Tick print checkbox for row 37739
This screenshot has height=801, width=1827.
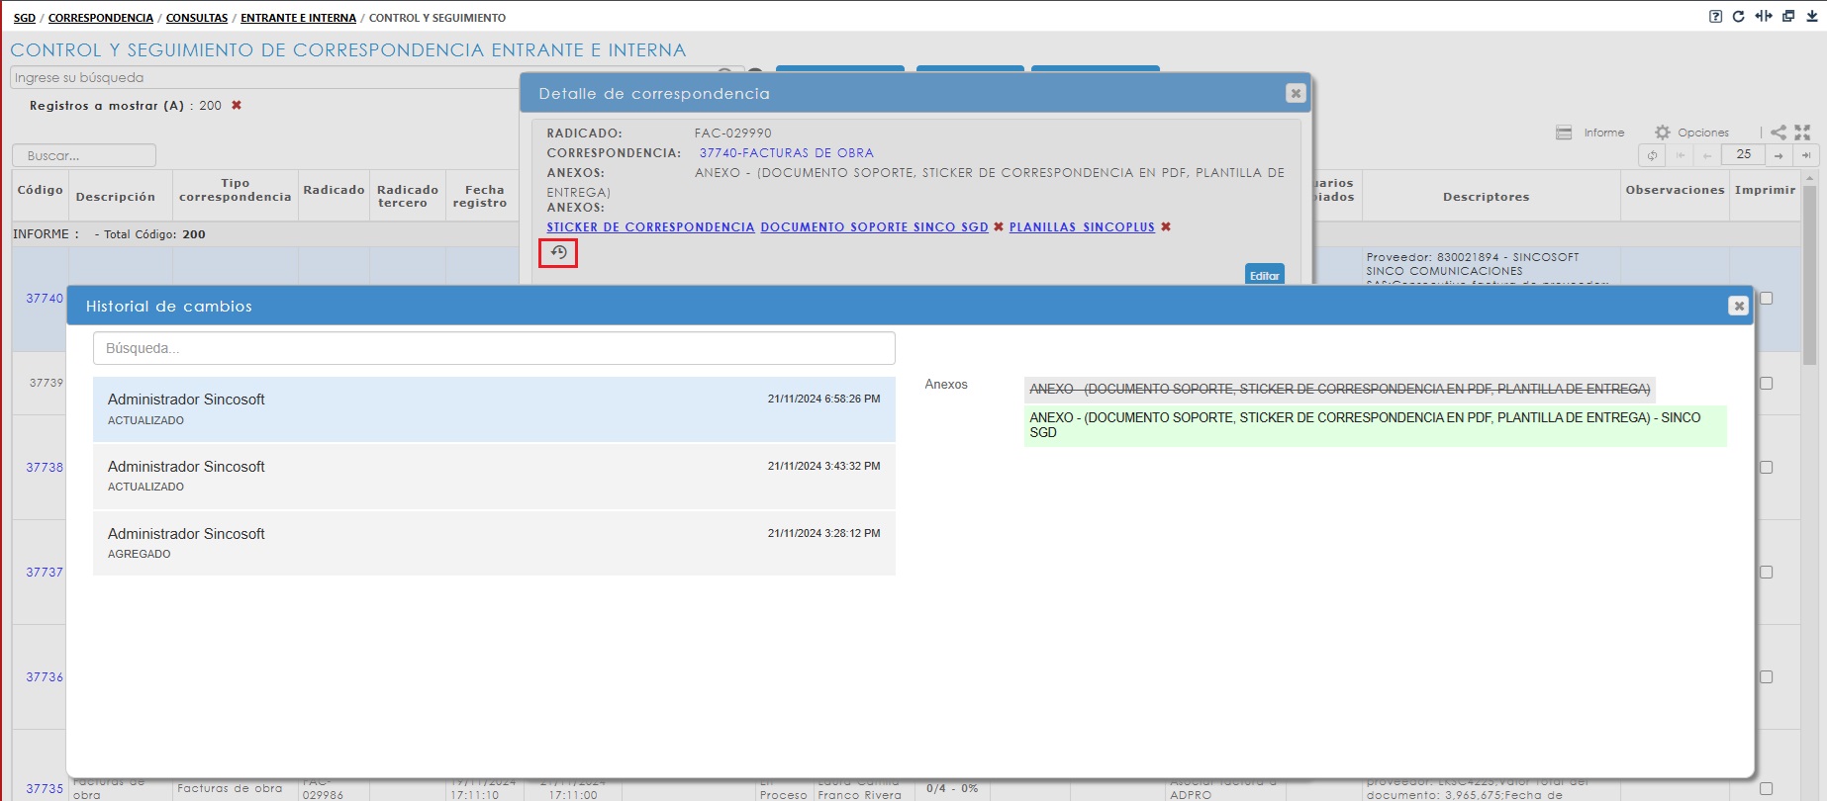click(1766, 383)
